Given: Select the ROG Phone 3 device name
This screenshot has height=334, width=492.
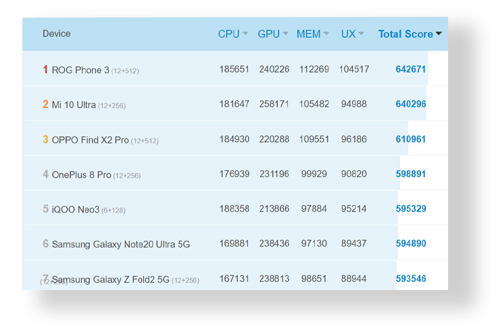Looking at the screenshot, I should click(x=80, y=70).
